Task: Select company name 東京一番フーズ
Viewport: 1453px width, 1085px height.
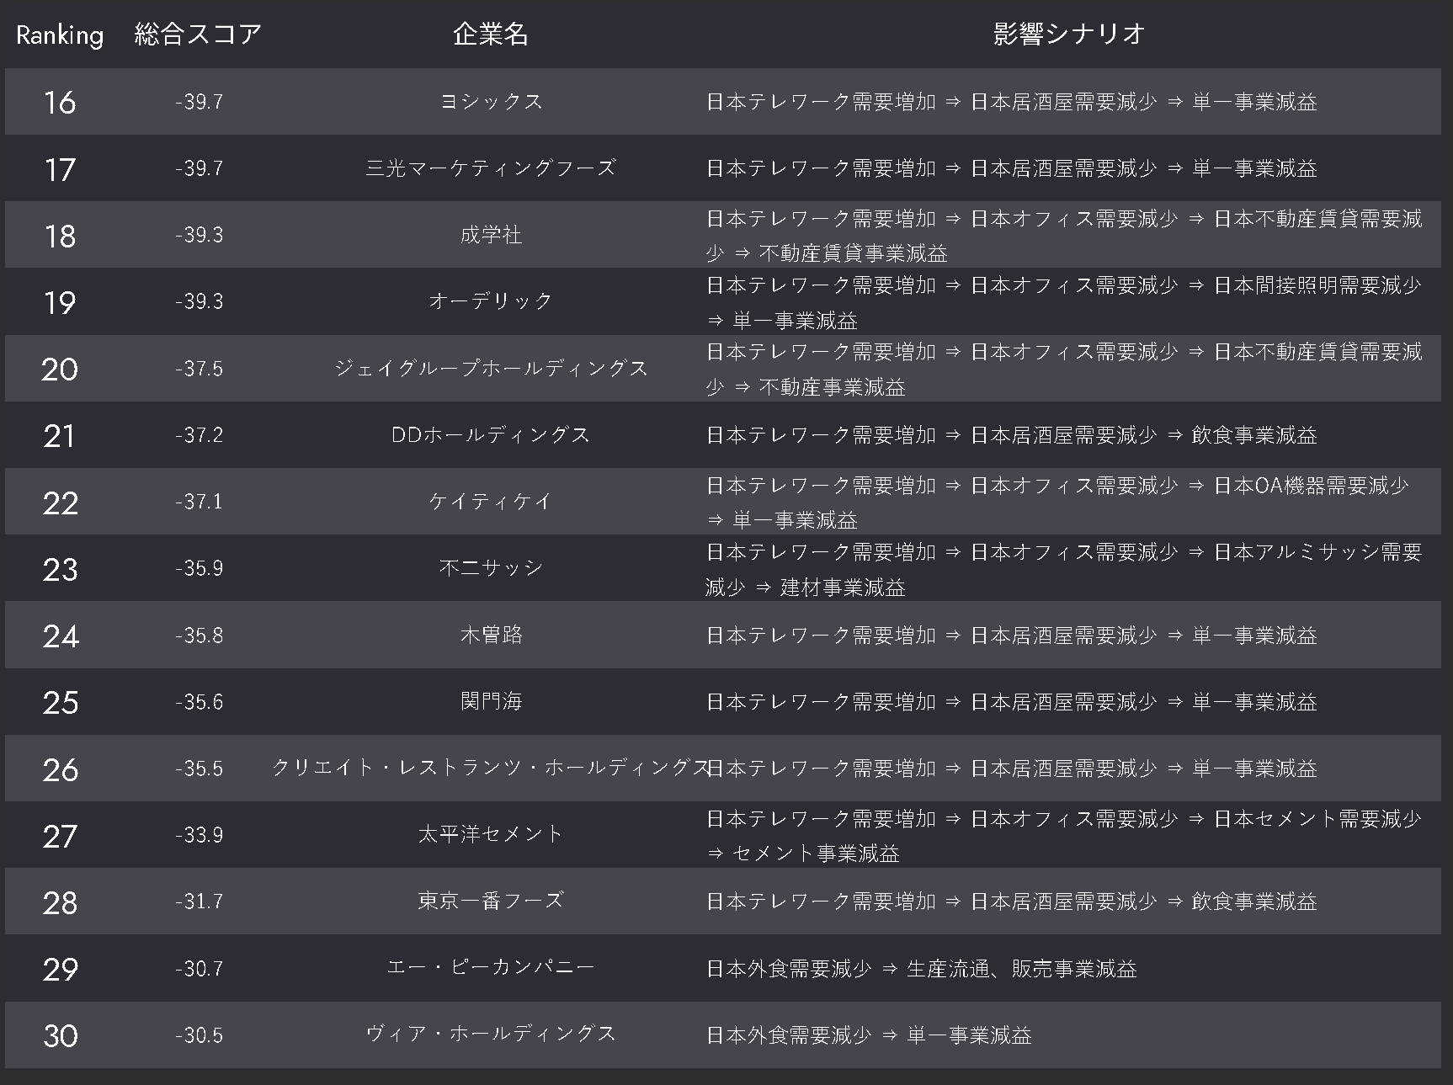Action: tap(491, 902)
